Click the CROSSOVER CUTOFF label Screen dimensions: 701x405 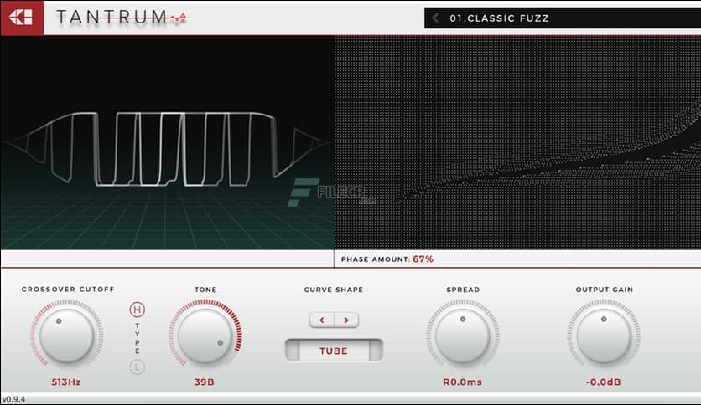pos(68,290)
